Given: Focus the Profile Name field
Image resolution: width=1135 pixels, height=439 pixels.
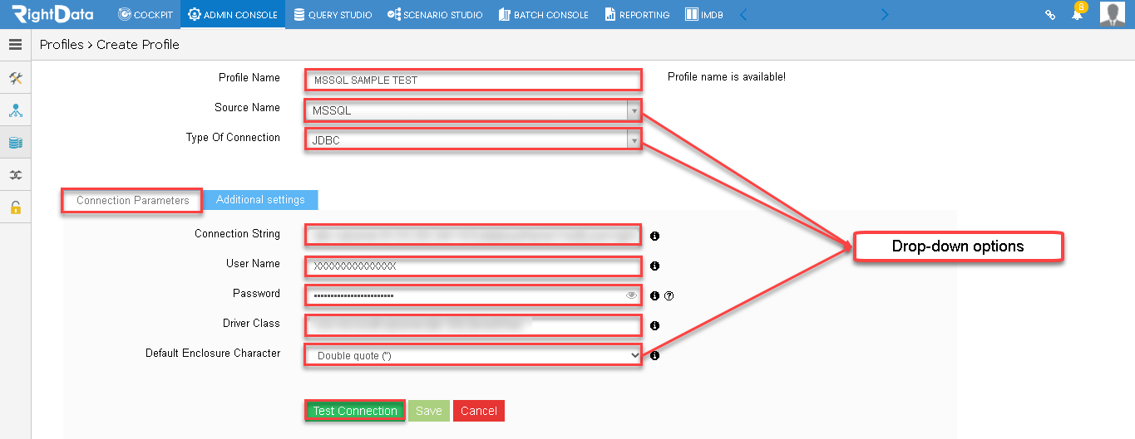Looking at the screenshot, I should coord(473,80).
